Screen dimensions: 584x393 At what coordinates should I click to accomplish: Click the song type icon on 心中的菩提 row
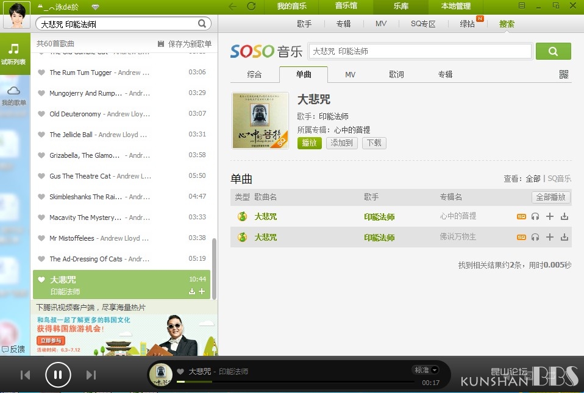tap(243, 216)
